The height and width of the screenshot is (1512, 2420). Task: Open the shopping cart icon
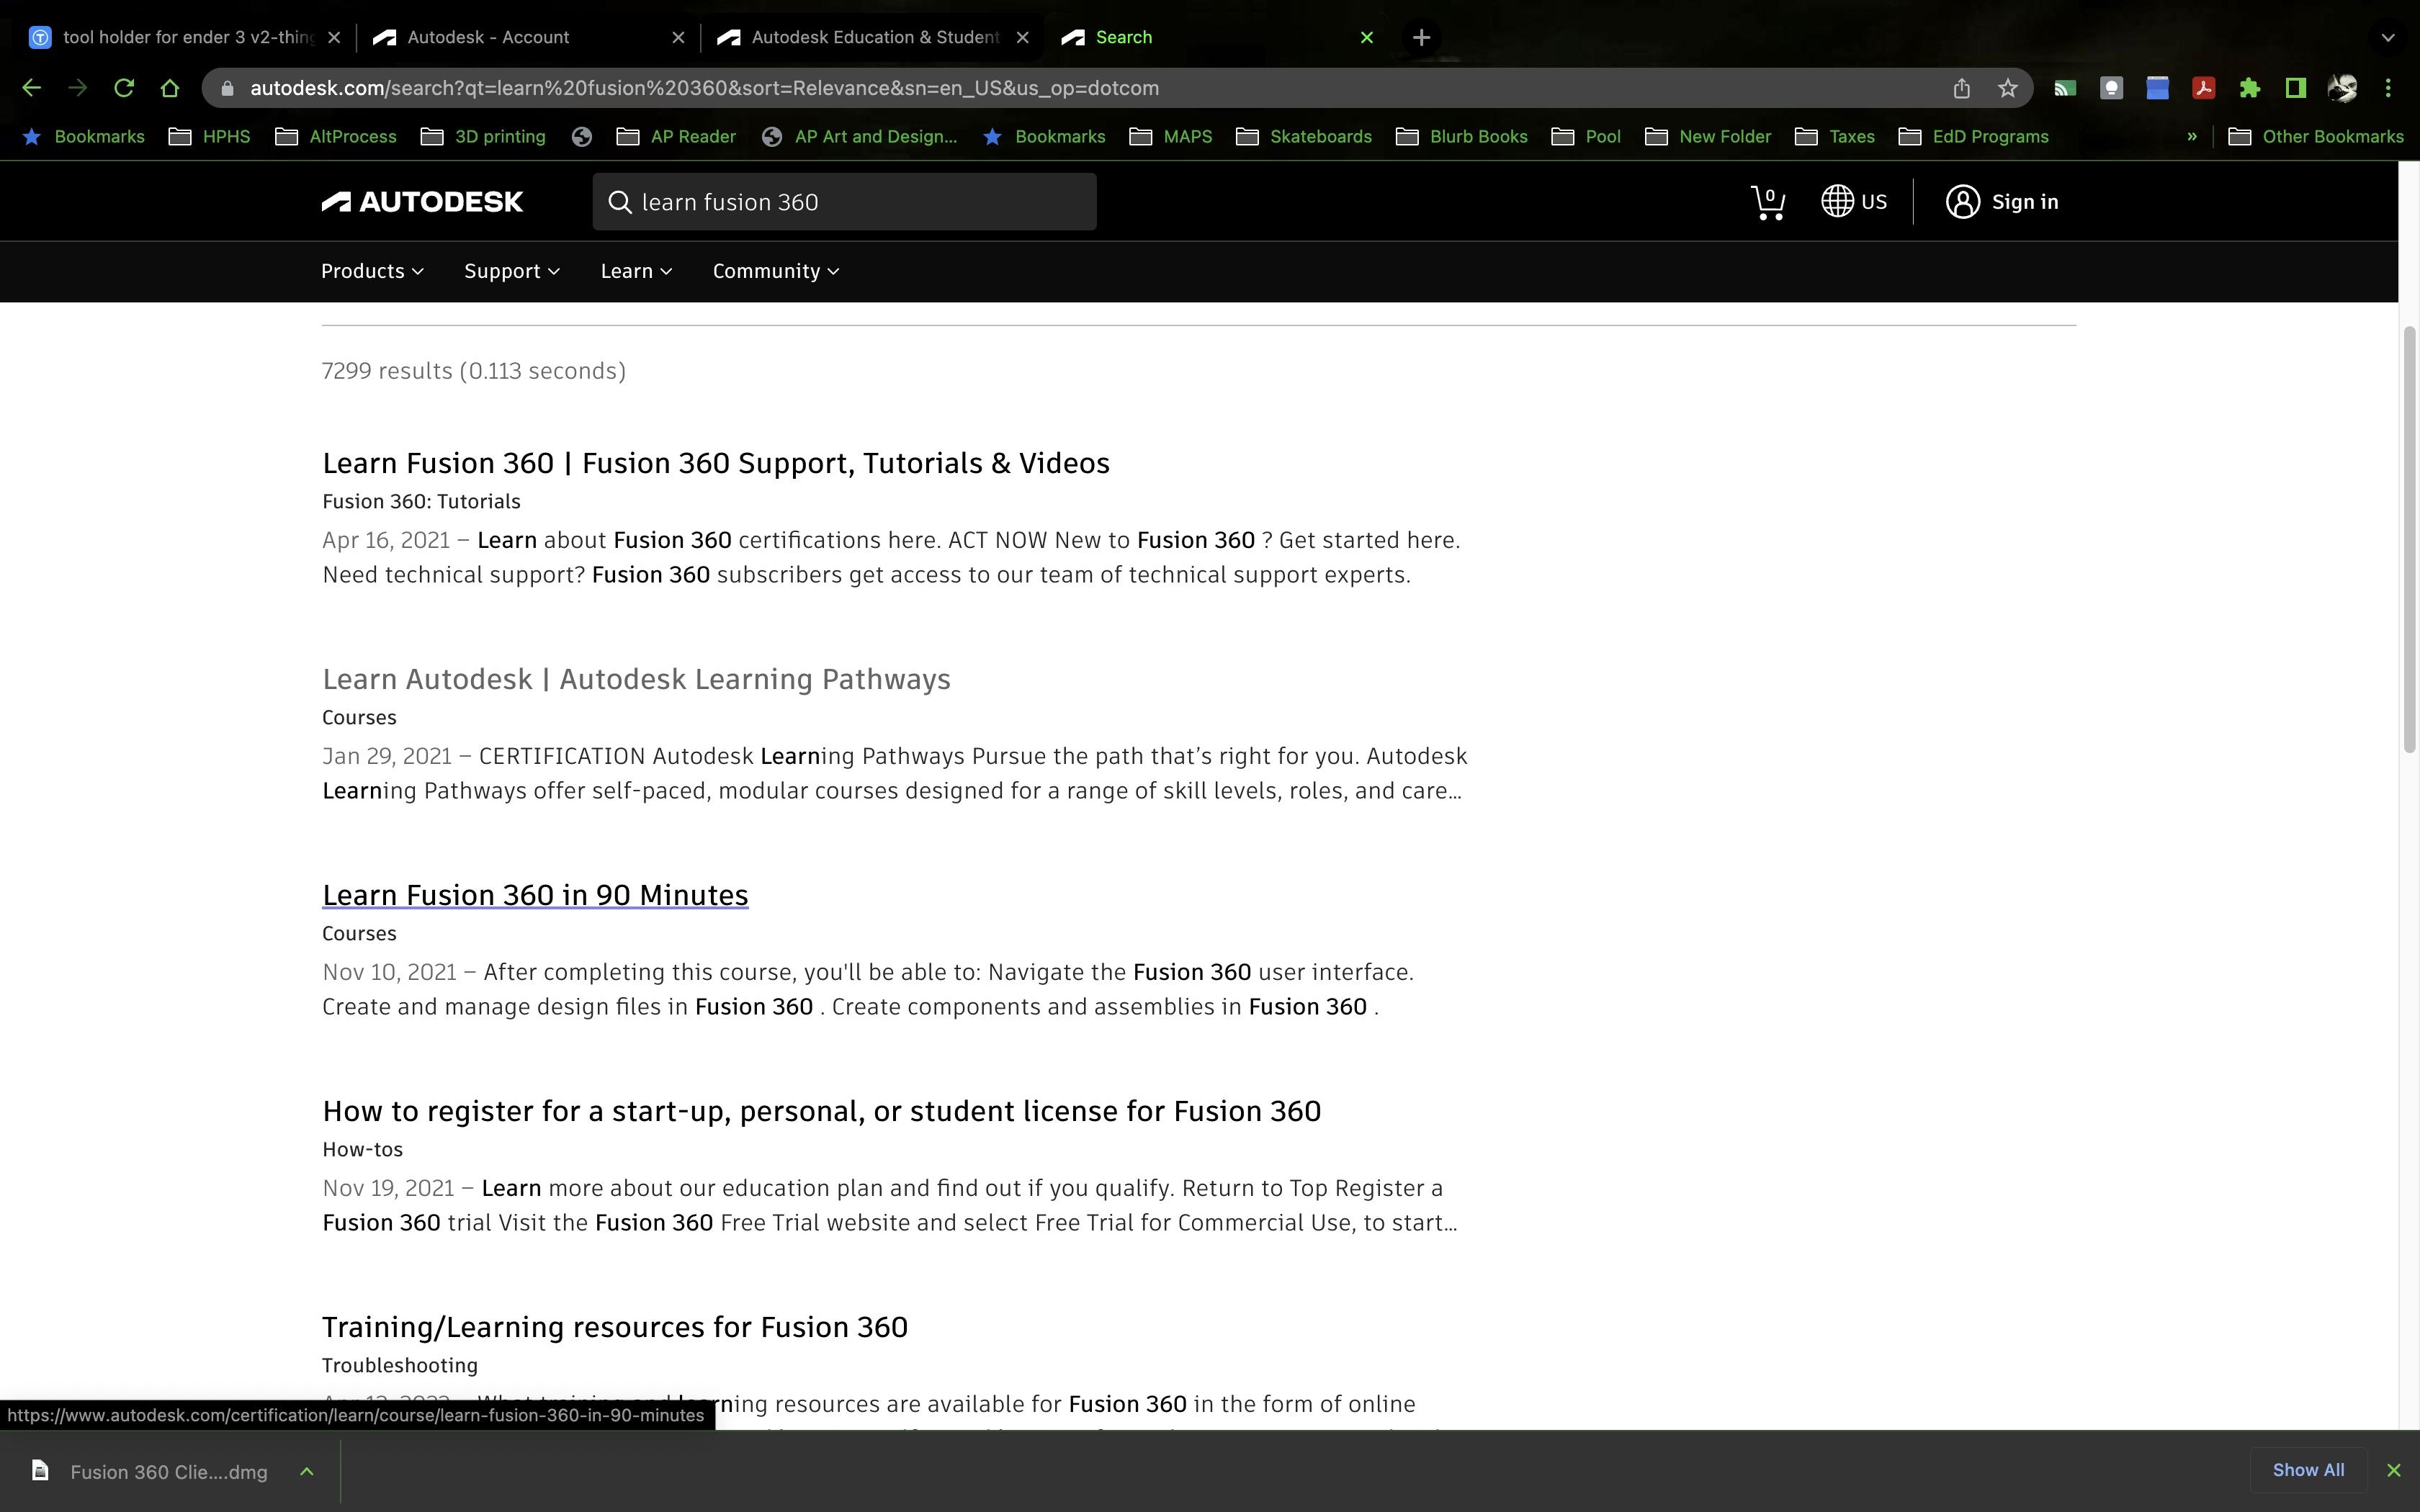pos(1768,202)
